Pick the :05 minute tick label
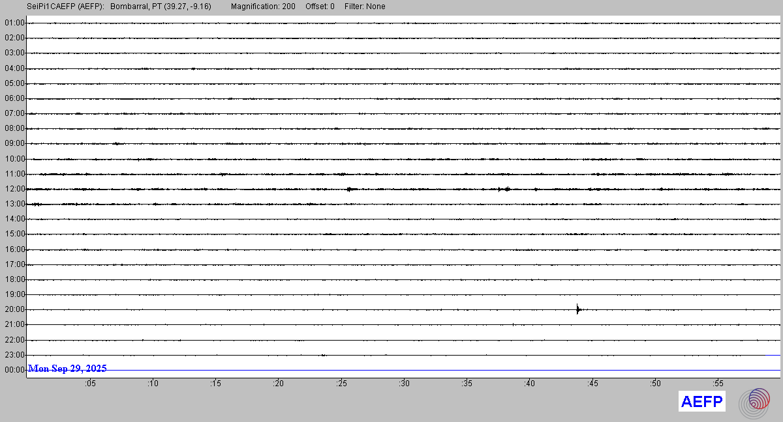The image size is (783, 422). pyautogui.click(x=90, y=384)
